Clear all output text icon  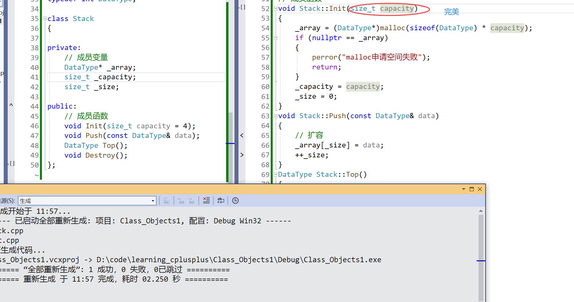[206, 201]
